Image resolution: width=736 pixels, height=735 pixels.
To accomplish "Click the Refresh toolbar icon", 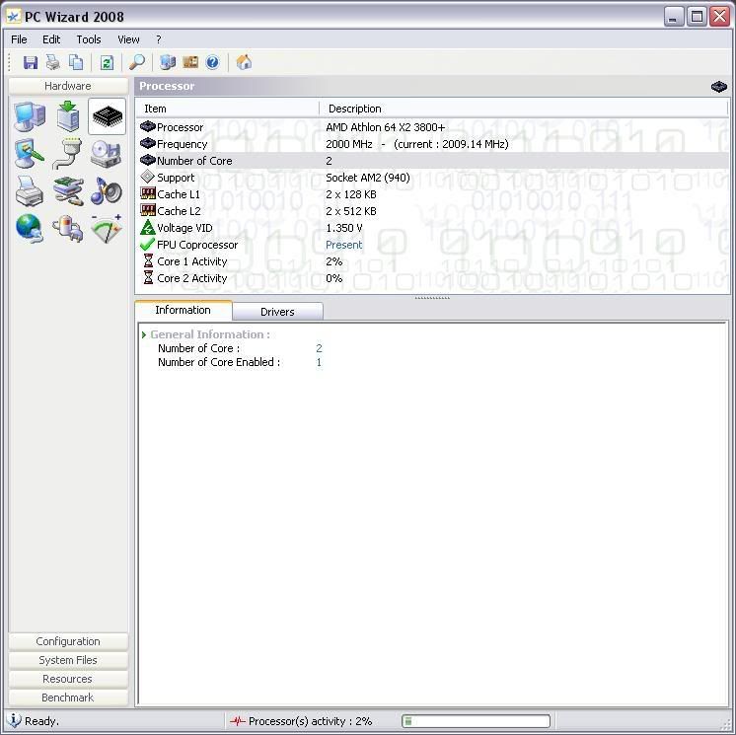I will pyautogui.click(x=107, y=62).
